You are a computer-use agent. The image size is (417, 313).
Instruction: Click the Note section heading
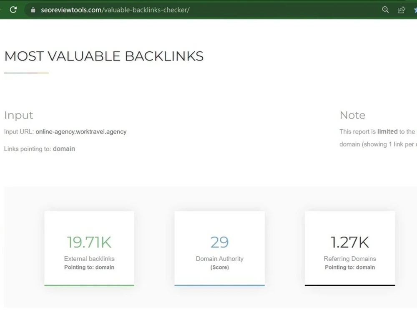click(x=353, y=115)
